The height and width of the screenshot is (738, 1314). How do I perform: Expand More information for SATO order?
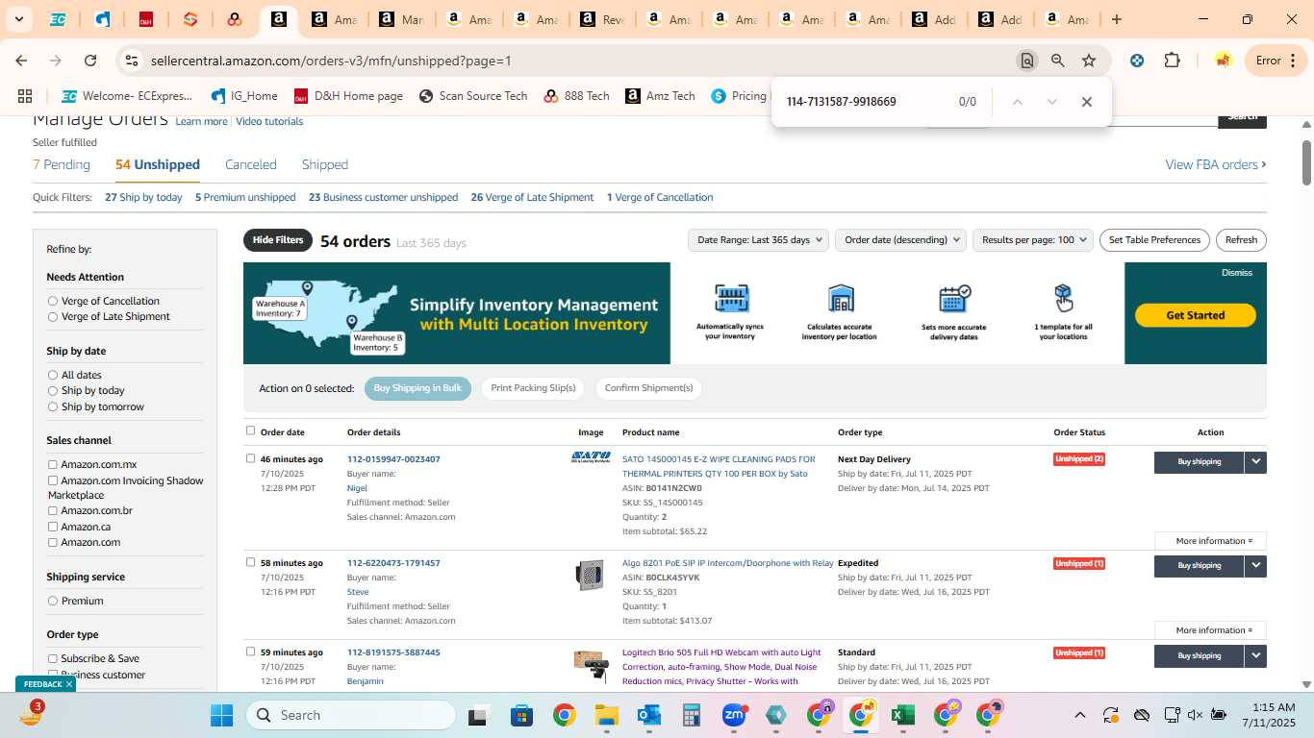tap(1210, 541)
